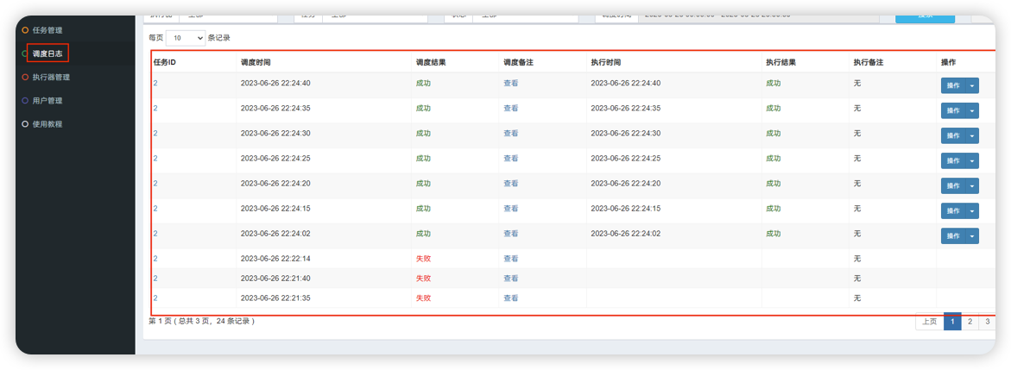Expand 操作 dropdown arrow for 22:24:40 row
The width and height of the screenshot is (1011, 370).
click(x=972, y=85)
